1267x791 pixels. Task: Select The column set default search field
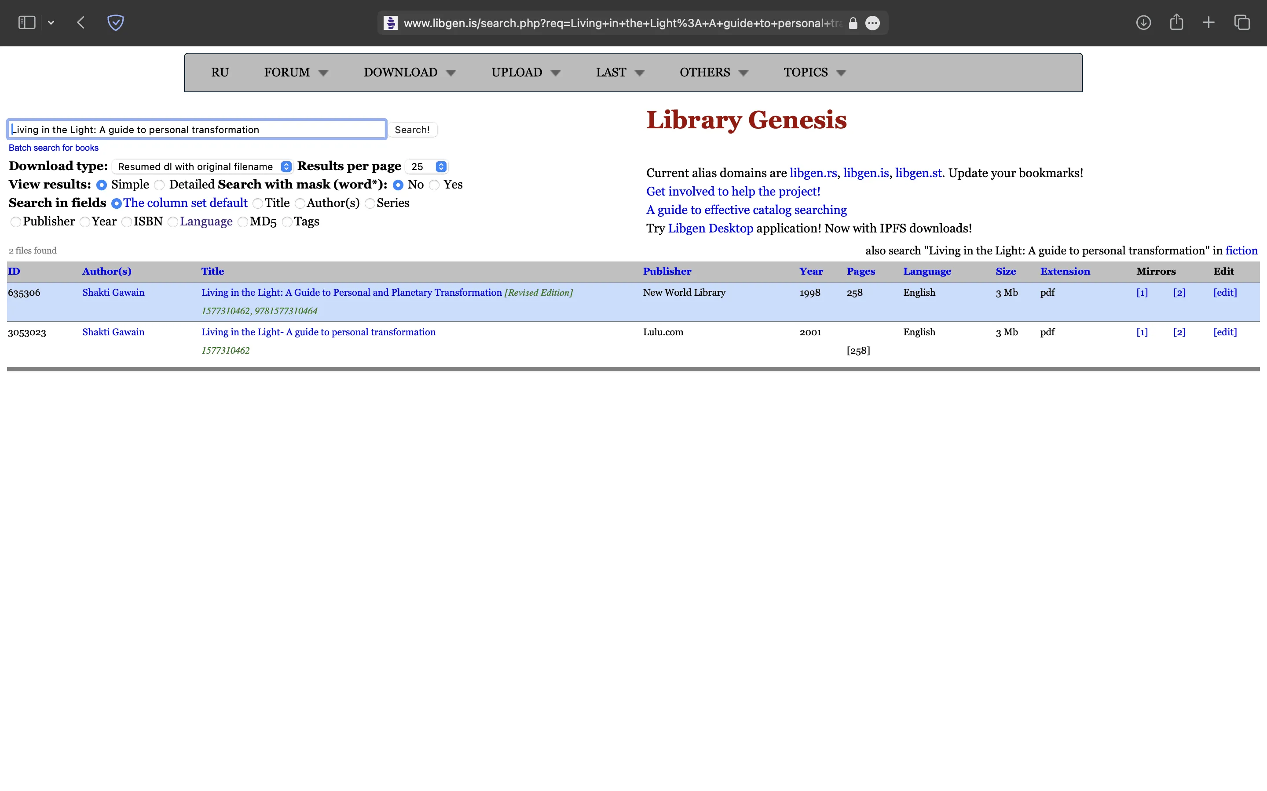click(x=116, y=202)
